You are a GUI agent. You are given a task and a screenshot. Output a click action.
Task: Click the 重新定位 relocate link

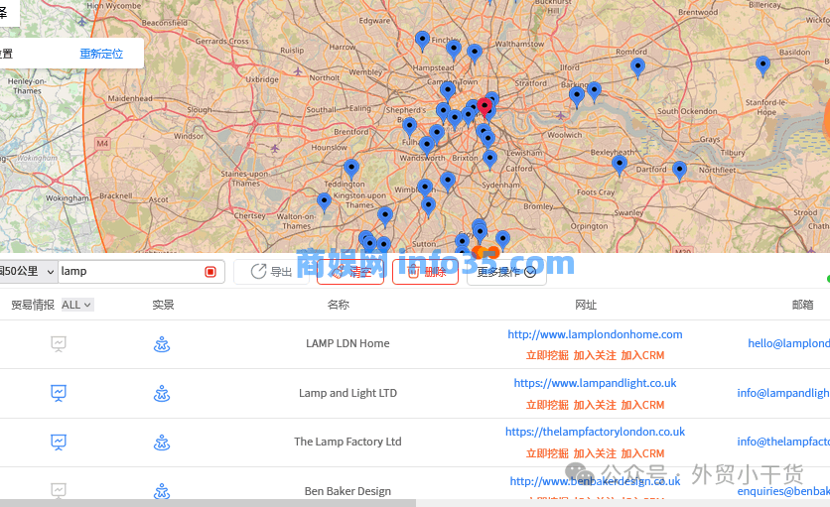click(x=101, y=54)
